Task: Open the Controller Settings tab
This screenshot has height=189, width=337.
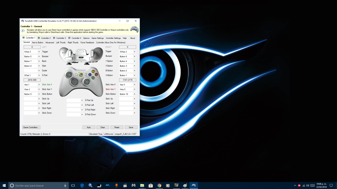Action: tap(113, 38)
